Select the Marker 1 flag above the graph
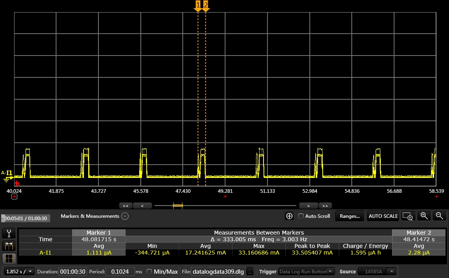 [x=198, y=6]
